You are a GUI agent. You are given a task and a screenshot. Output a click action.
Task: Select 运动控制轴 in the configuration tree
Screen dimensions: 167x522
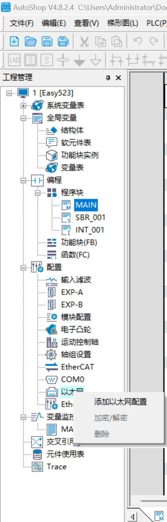click(x=79, y=342)
